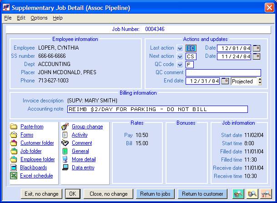
Task: Click the Exit, no change button
Action: coord(41,194)
